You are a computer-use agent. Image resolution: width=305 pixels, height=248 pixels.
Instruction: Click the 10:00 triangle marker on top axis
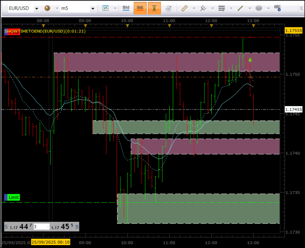[127, 26]
